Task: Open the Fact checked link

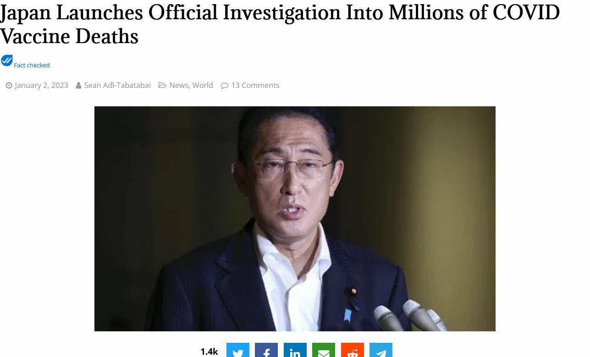Action: tap(32, 65)
